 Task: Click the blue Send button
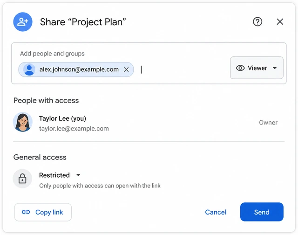coord(262,212)
